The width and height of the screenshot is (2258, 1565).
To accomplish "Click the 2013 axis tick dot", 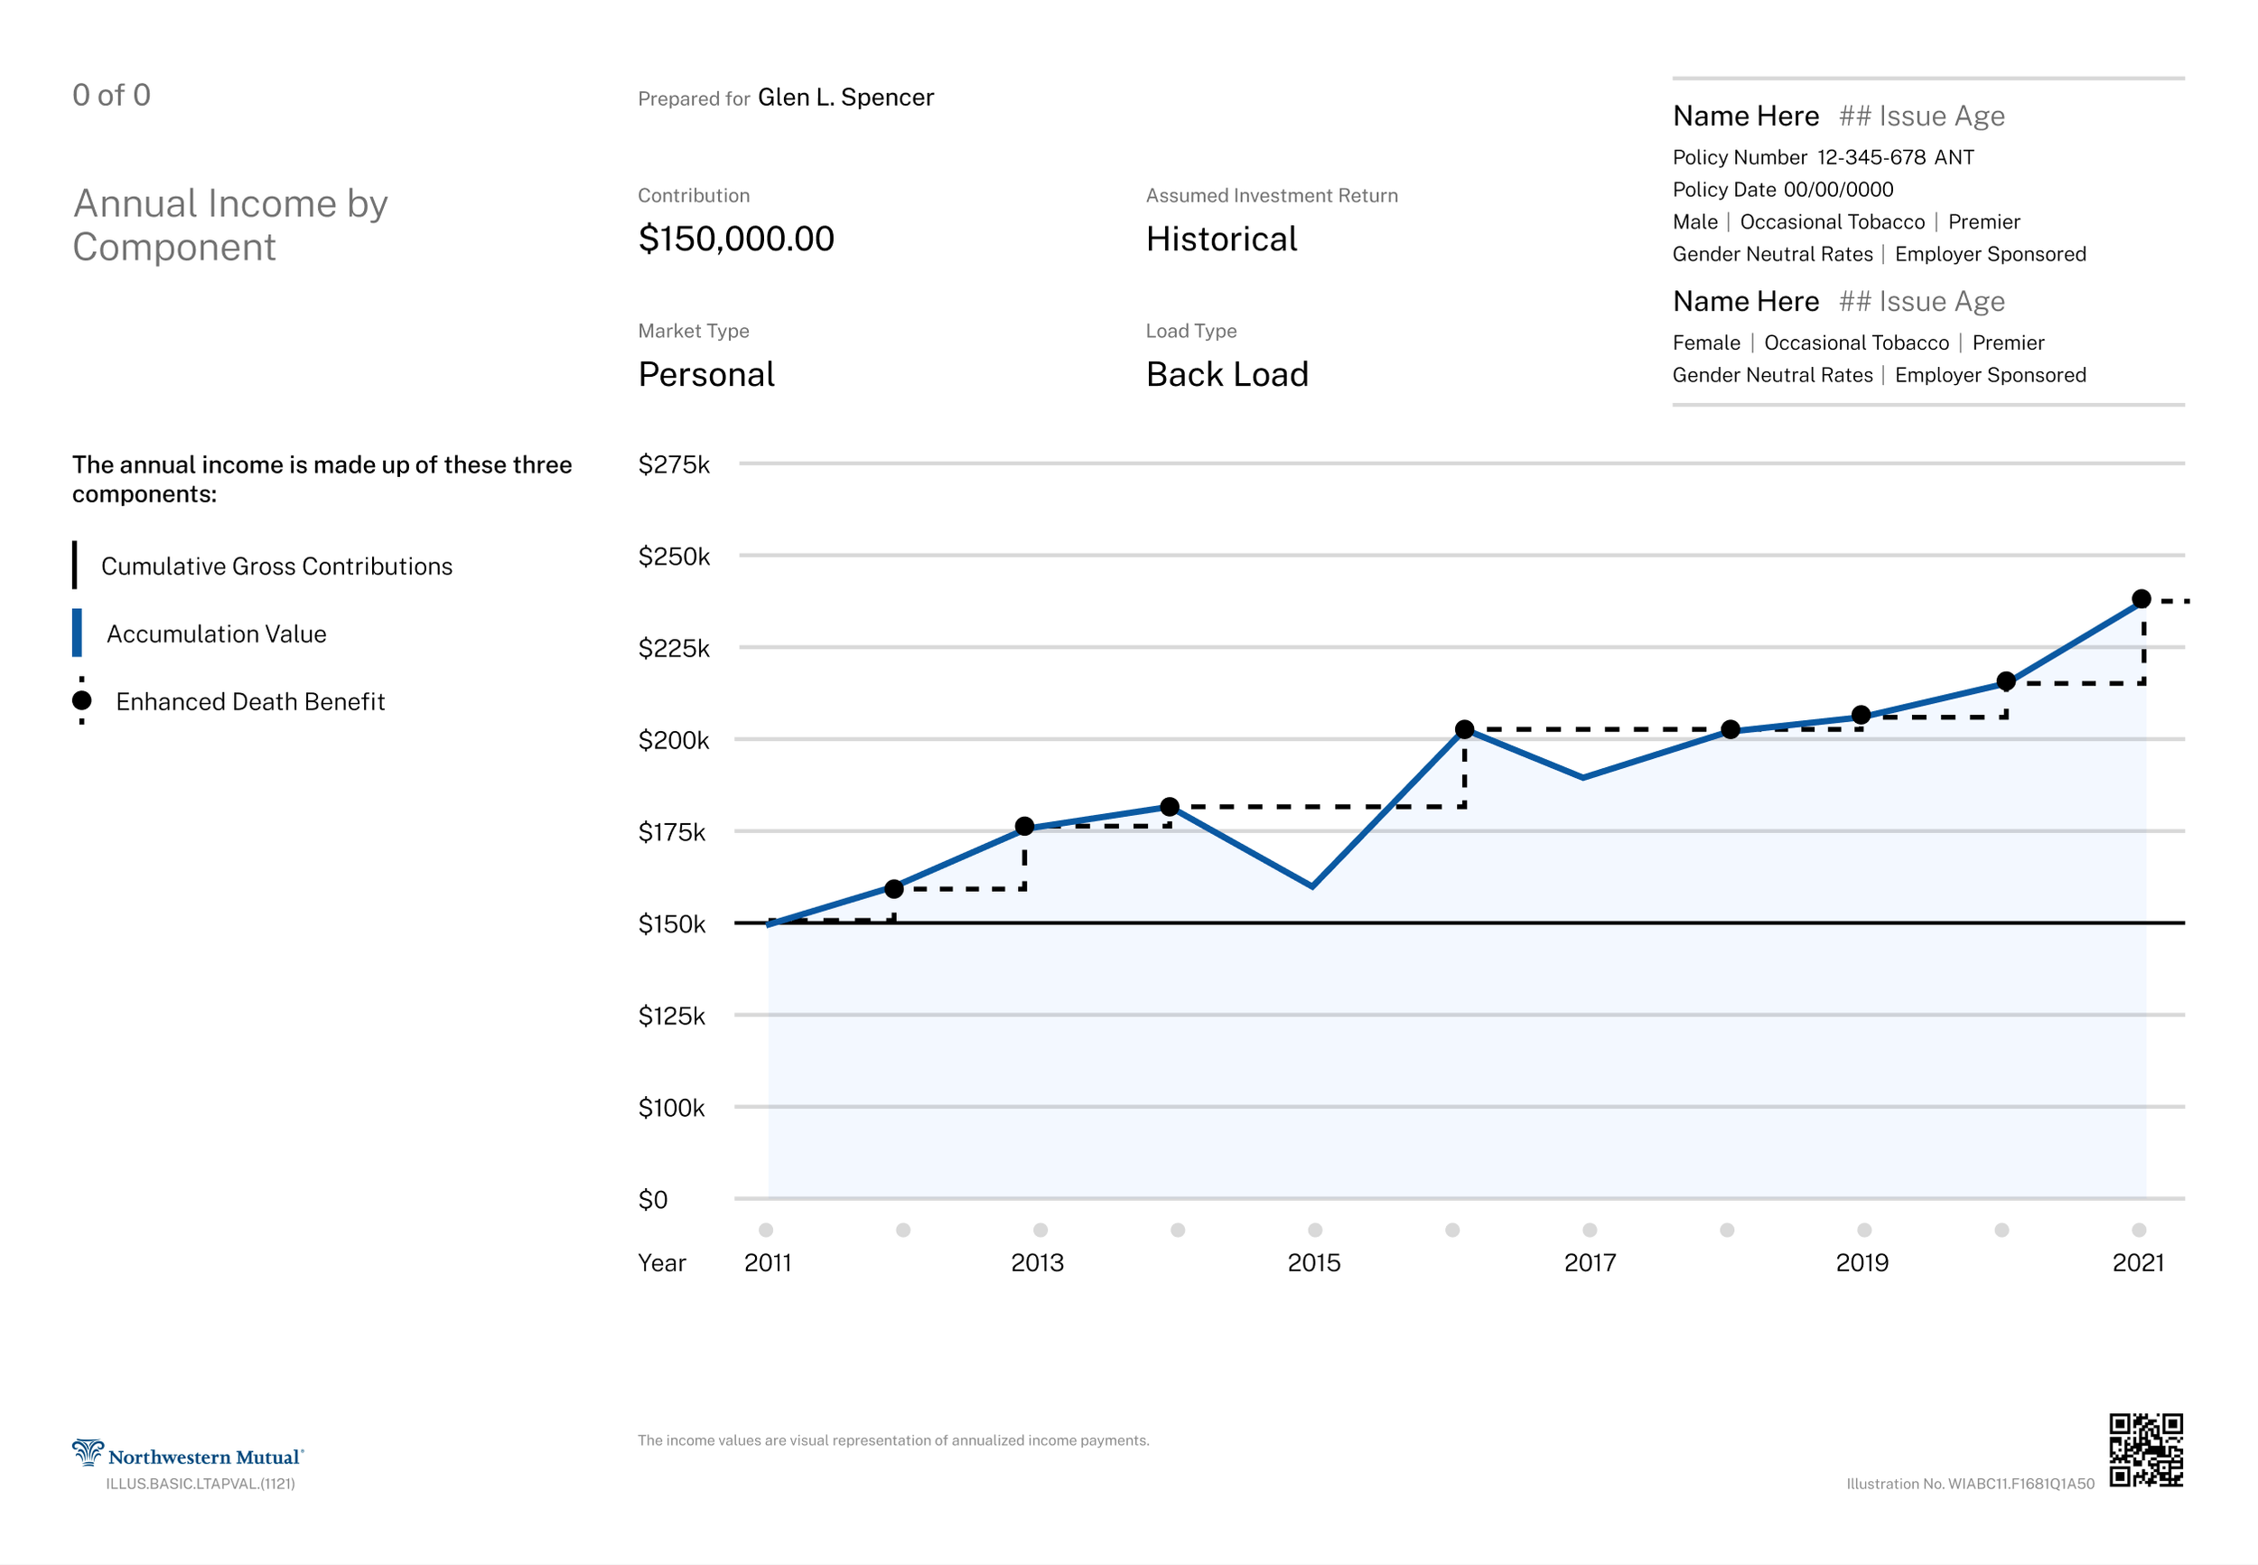I will [x=1040, y=1230].
